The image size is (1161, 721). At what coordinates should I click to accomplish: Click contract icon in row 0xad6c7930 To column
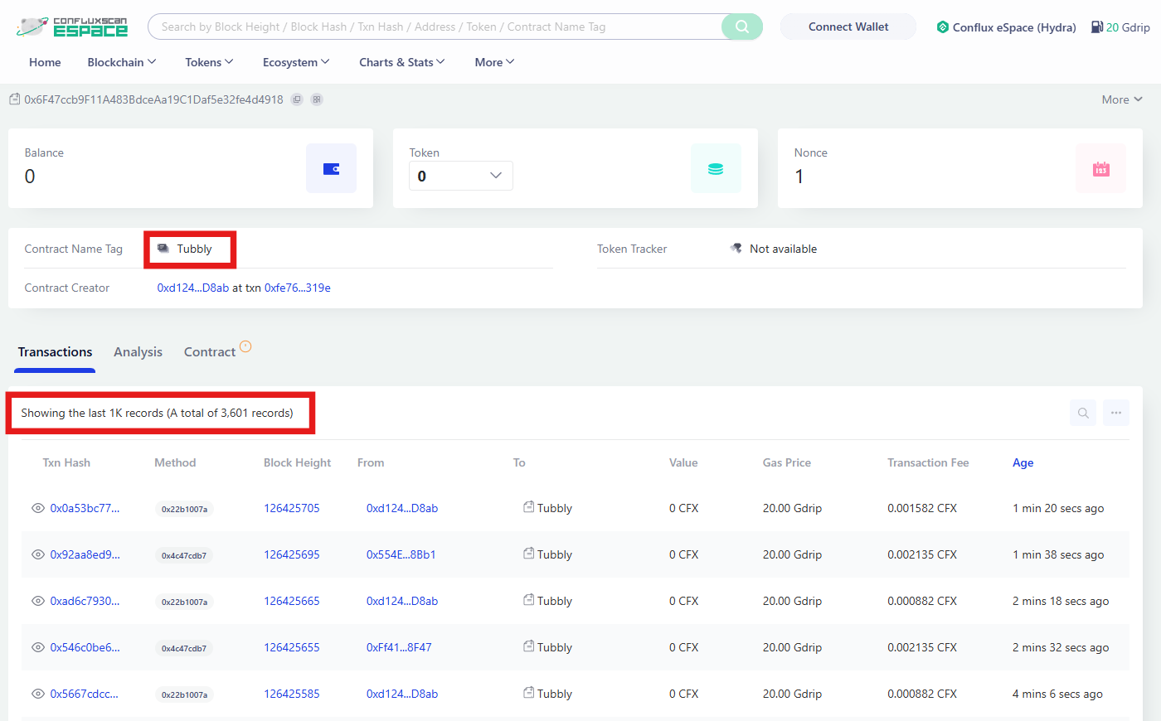528,599
